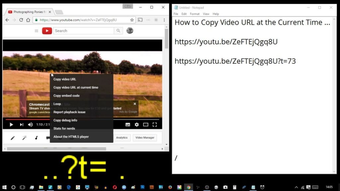Click the red video progress bar
The image size is (340, 191).
pyautogui.click(x=28, y=119)
